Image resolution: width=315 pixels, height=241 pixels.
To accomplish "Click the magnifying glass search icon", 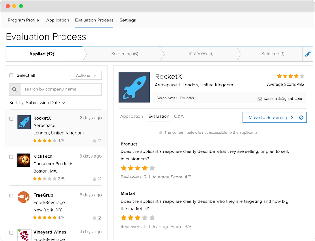I will point(14,90).
